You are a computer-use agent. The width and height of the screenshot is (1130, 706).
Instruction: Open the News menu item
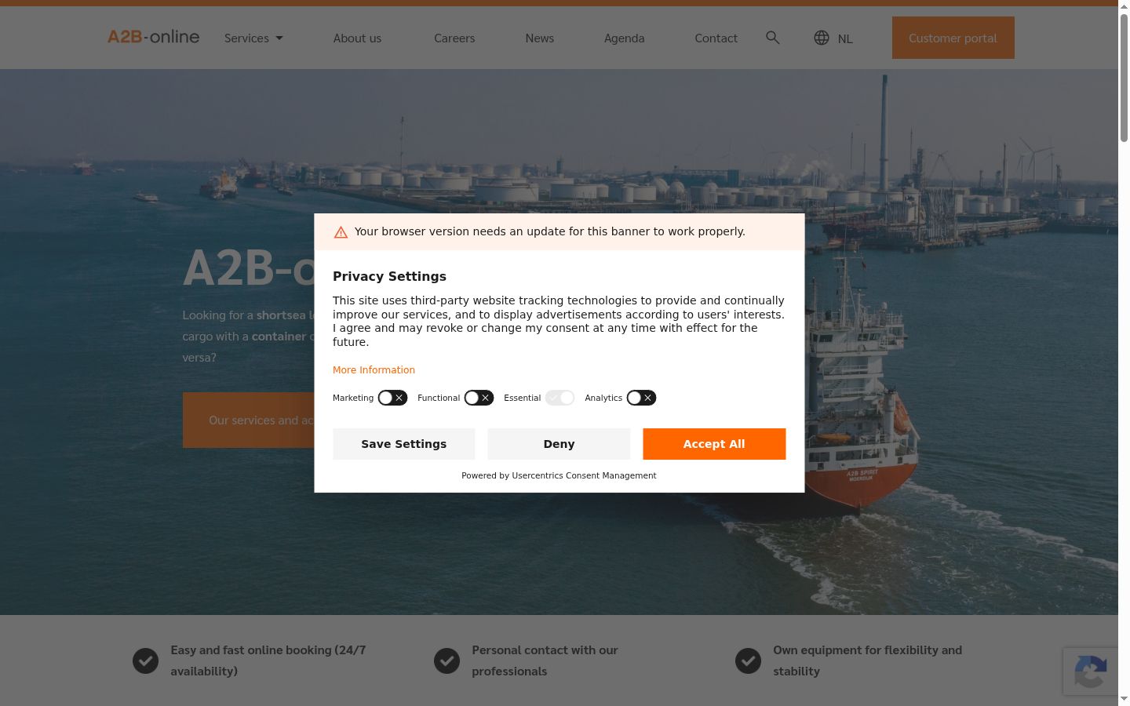pos(540,38)
